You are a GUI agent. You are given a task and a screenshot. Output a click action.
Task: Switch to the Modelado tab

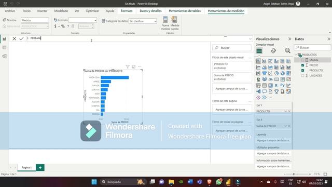click(61, 11)
